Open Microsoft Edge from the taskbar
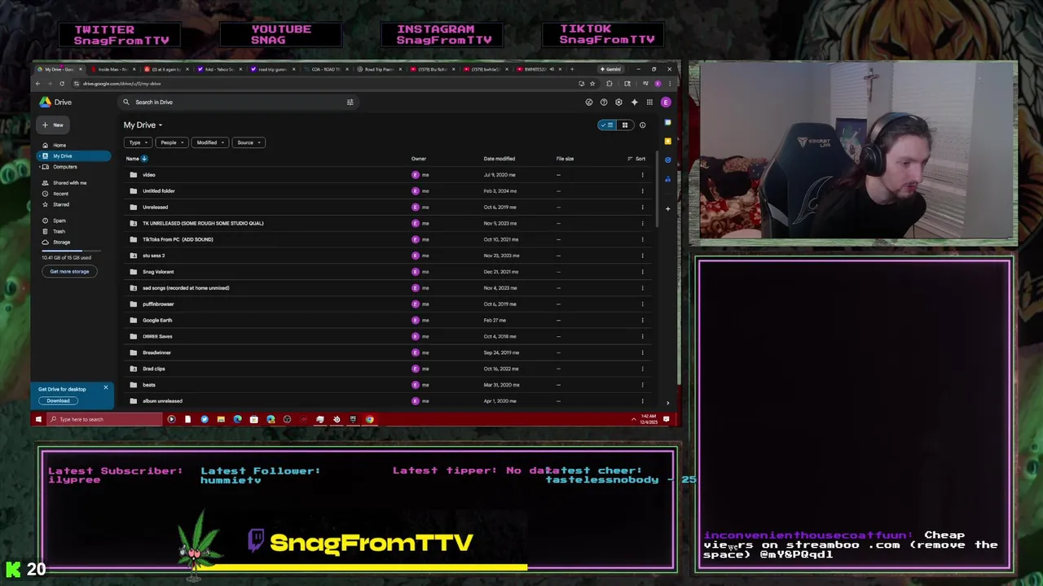1043x586 pixels. (237, 419)
